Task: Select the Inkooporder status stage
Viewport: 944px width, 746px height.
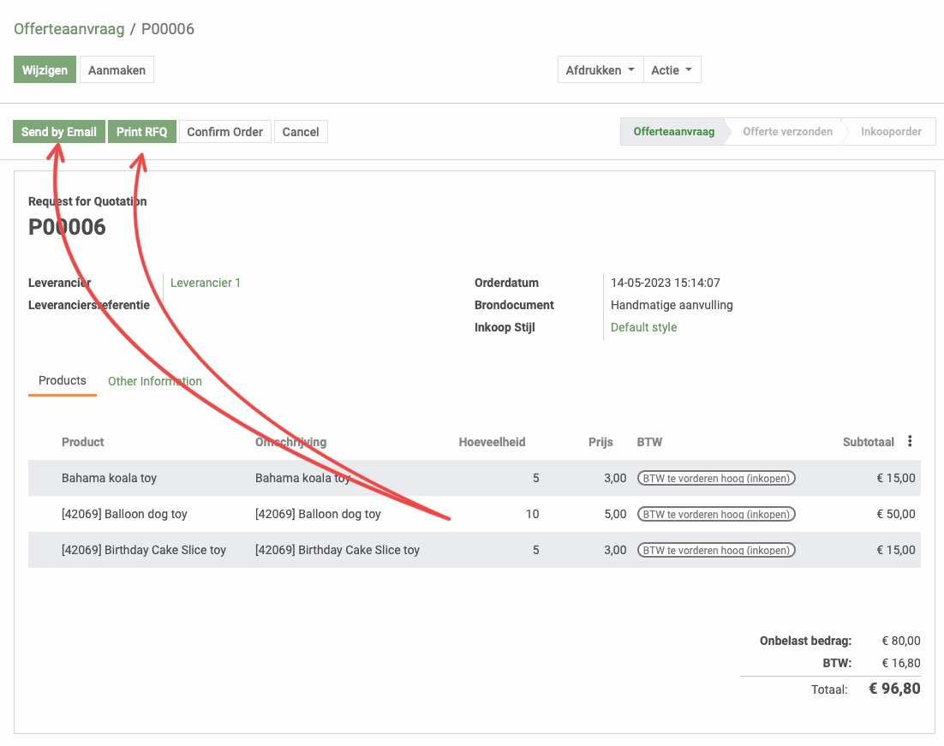Action: pyautogui.click(x=891, y=131)
